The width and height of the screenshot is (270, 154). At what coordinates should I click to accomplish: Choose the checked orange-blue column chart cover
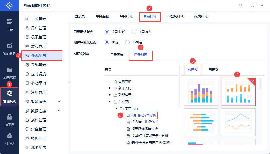[238, 92]
